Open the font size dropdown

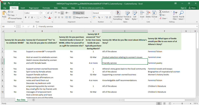45,13
